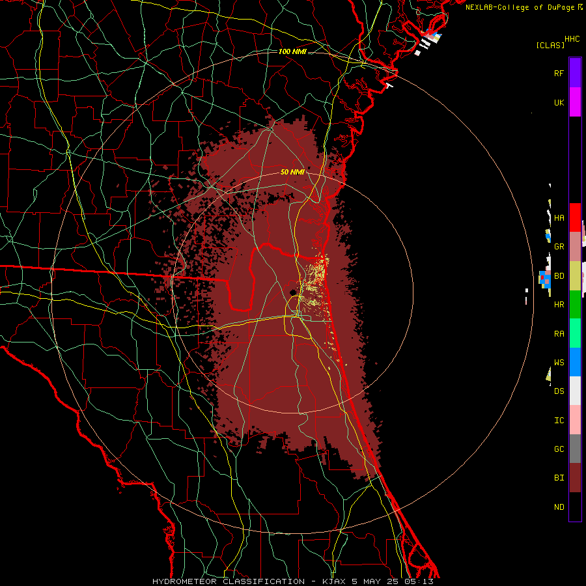Viewport: 586px width, 586px height.
Task: Click the 'GR' legend label
Action: (559, 247)
